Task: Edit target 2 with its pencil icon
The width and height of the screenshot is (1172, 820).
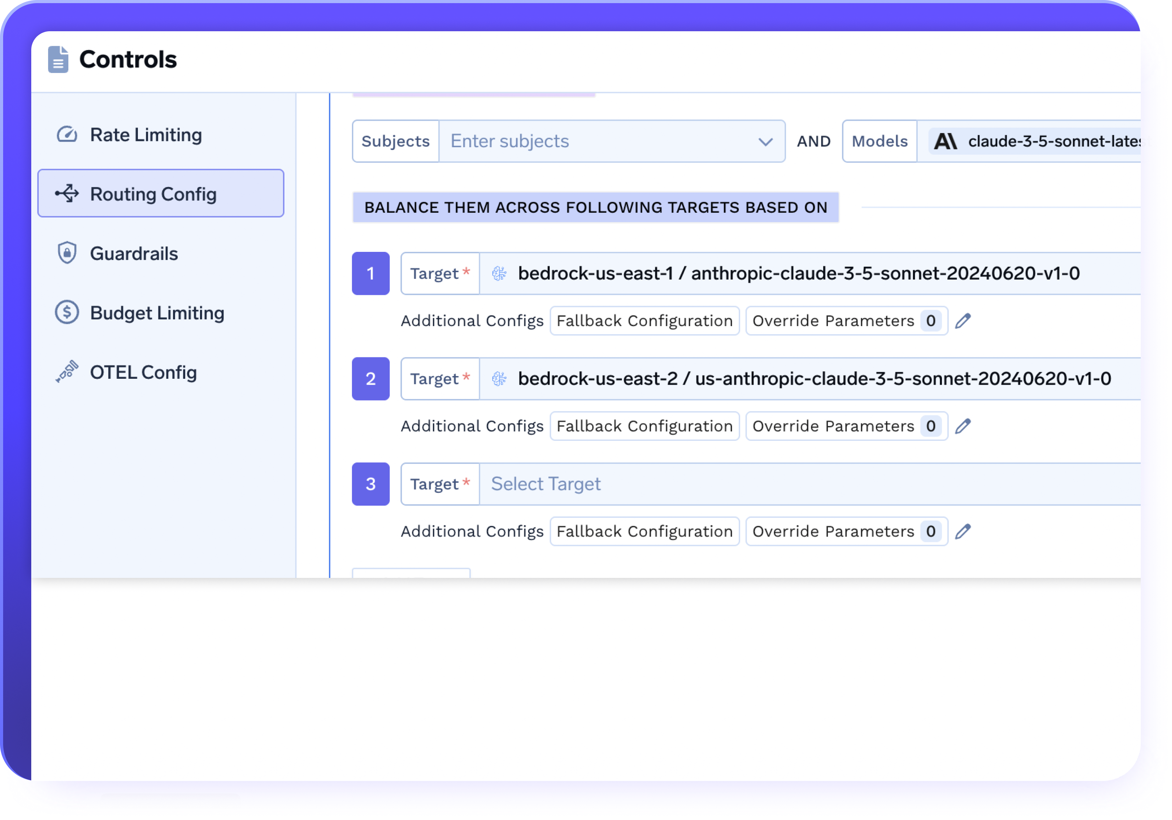Action: click(x=963, y=426)
